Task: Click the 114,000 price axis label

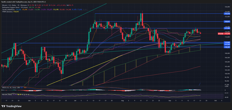Action: click(227, 37)
